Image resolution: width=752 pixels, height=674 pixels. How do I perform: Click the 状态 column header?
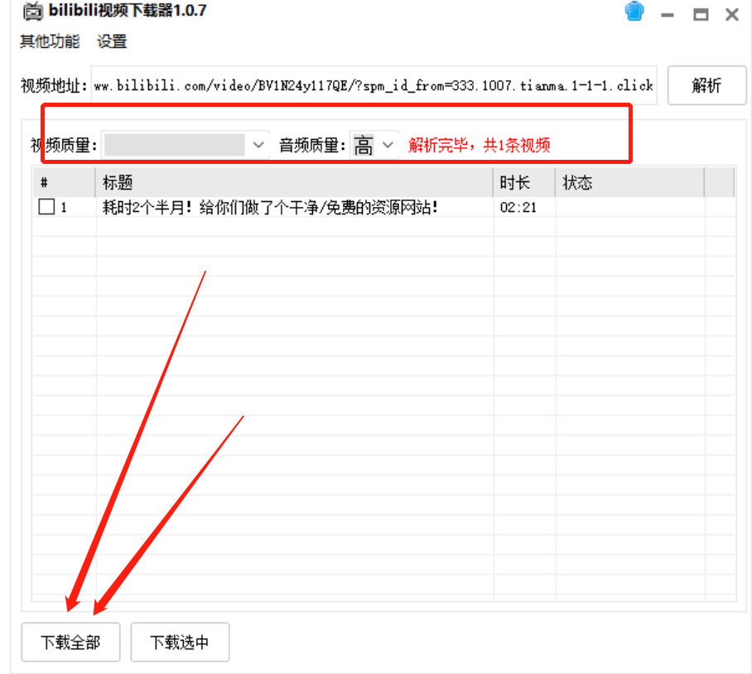click(x=629, y=183)
